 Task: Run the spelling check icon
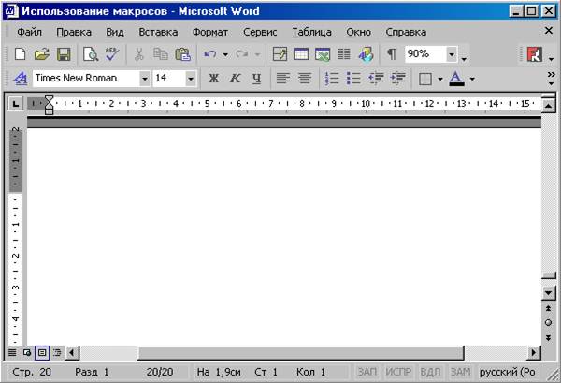tap(112, 55)
